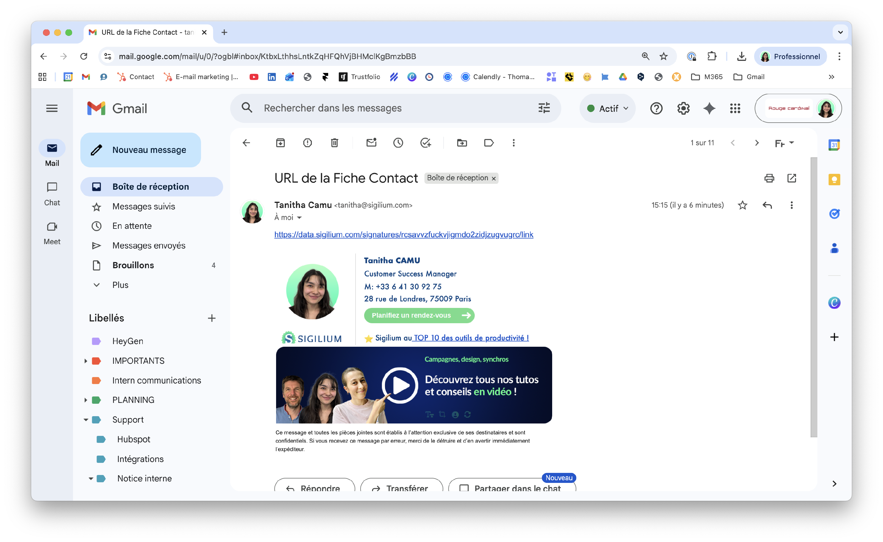Report this message as spam
The image size is (883, 542).
(307, 143)
